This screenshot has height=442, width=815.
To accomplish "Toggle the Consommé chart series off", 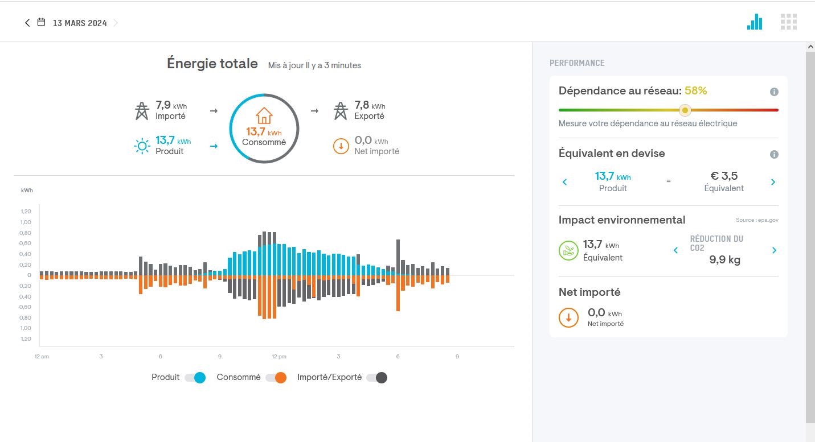I will pyautogui.click(x=276, y=378).
